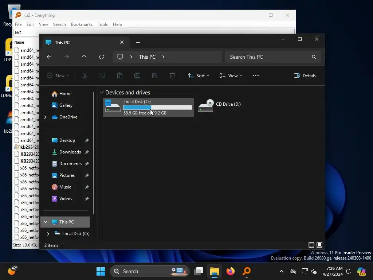Open the Tools menu in Everything
This screenshot has height=280, width=373.
(103, 24)
